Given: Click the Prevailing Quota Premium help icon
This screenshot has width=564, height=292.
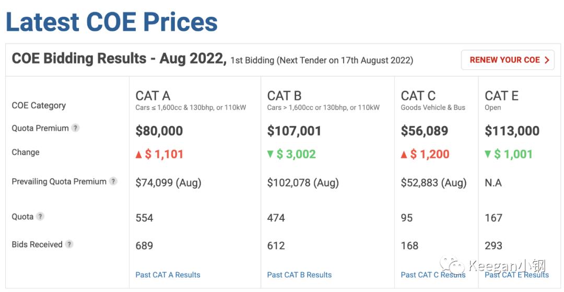Looking at the screenshot, I should tap(113, 181).
